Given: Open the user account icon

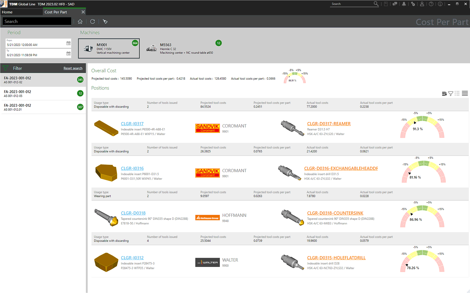Looking at the screenshot, I should click(x=422, y=4).
